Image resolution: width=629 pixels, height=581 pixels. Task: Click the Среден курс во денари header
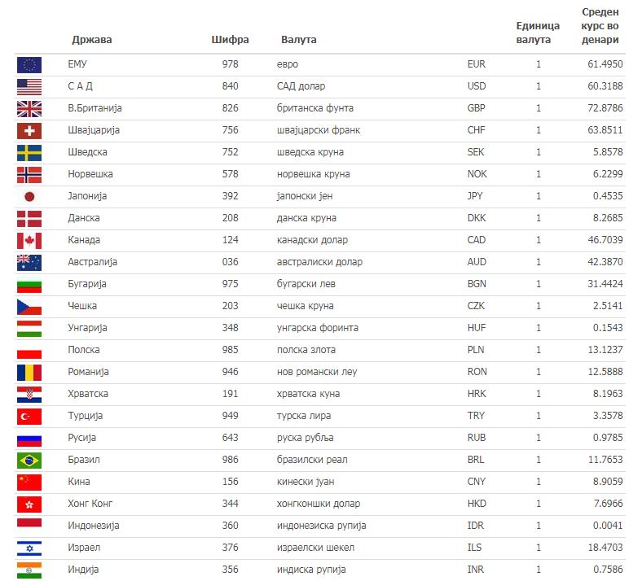pos(602,26)
